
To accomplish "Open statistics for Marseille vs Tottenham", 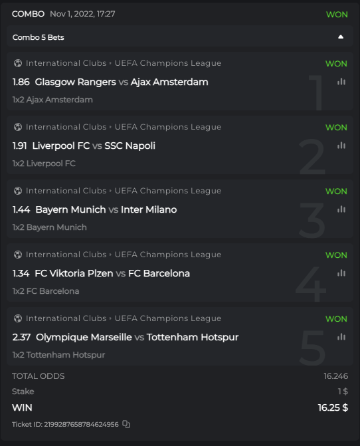I will point(341,337).
